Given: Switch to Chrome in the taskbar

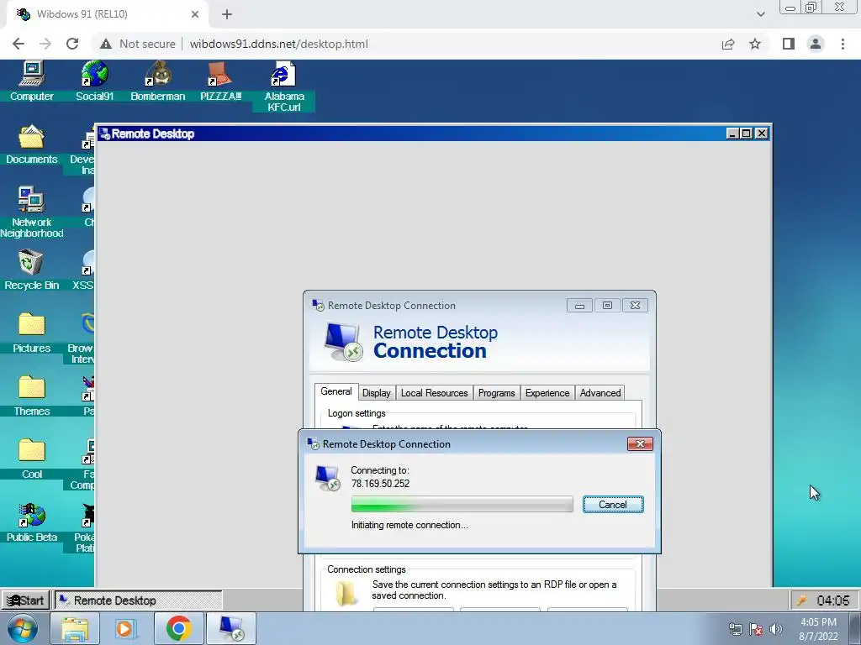Looking at the screenshot, I should point(178,628).
